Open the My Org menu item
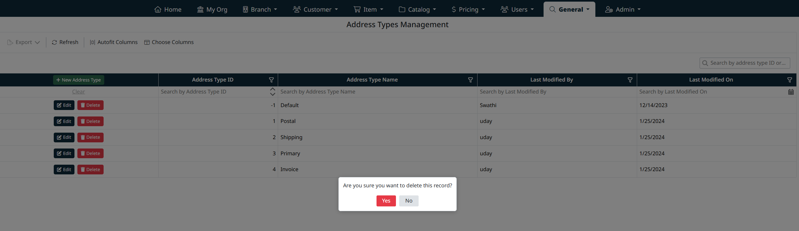The height and width of the screenshot is (231, 799). pyautogui.click(x=212, y=9)
